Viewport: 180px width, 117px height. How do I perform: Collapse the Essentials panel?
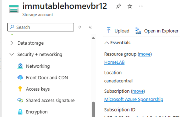click(107, 43)
